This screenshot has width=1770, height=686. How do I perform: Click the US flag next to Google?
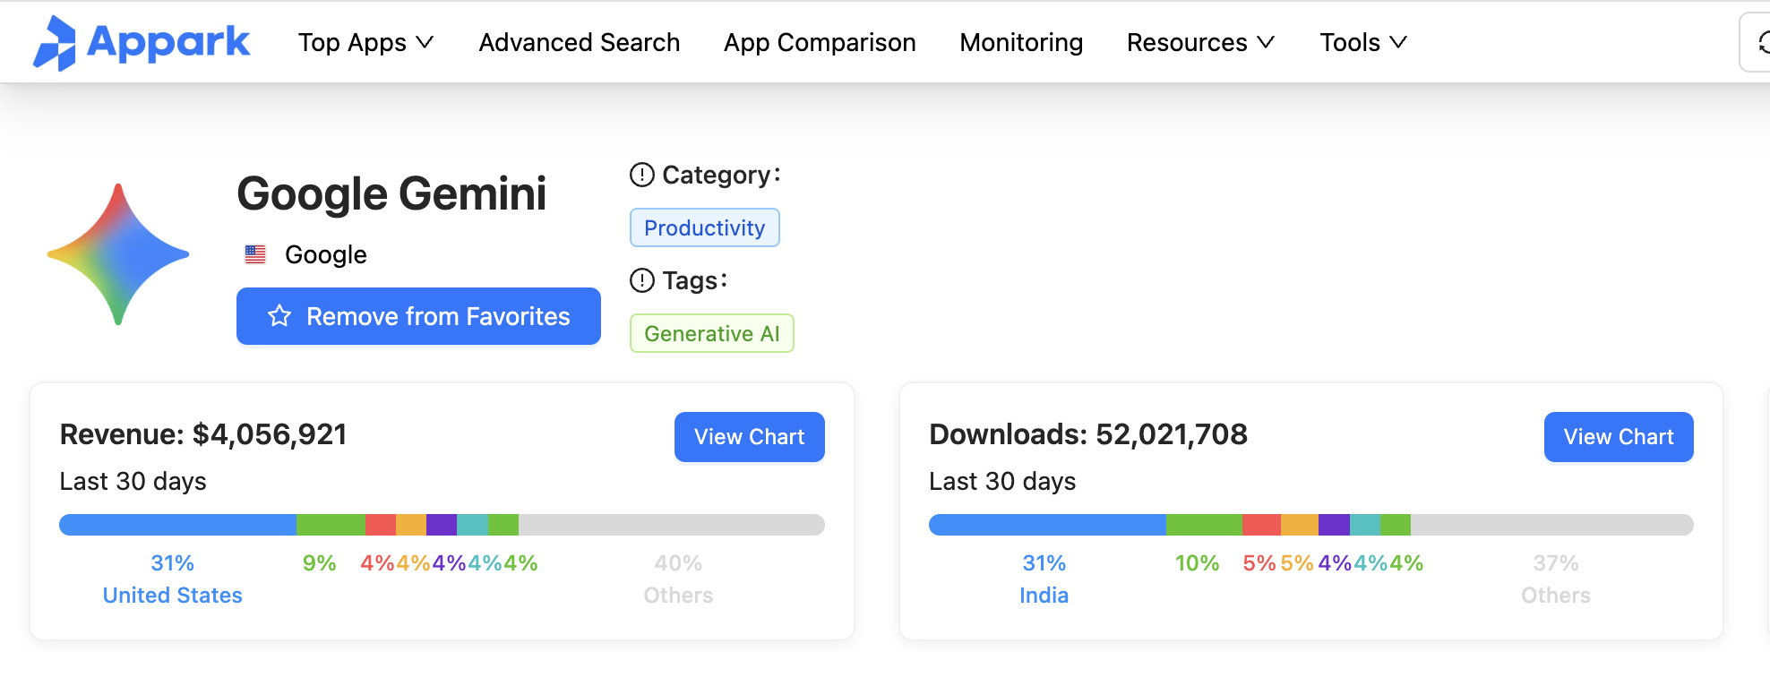255,254
